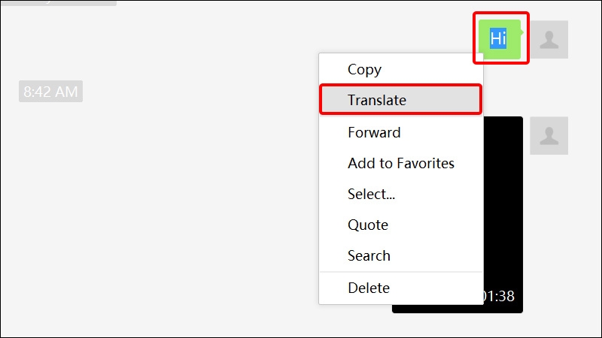This screenshot has height=338, width=602.
Task: Click the 8:42 AM timestamp label
Action: click(50, 92)
